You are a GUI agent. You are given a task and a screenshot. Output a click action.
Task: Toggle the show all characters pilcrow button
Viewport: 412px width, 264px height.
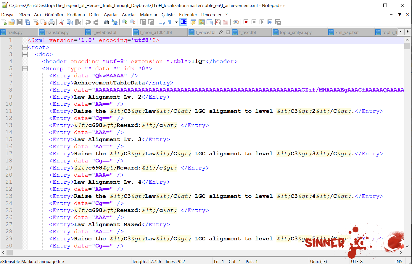pos(170,22)
